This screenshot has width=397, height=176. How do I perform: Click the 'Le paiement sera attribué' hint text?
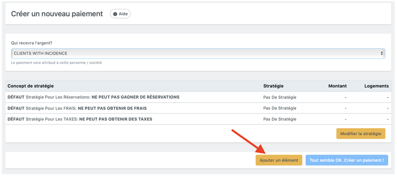click(57, 63)
